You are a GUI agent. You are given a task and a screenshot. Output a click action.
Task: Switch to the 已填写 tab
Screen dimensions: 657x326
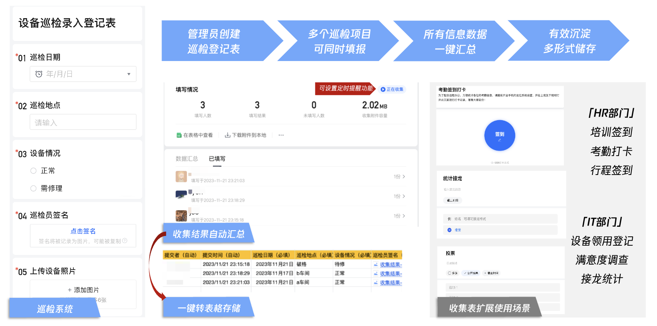tap(217, 159)
